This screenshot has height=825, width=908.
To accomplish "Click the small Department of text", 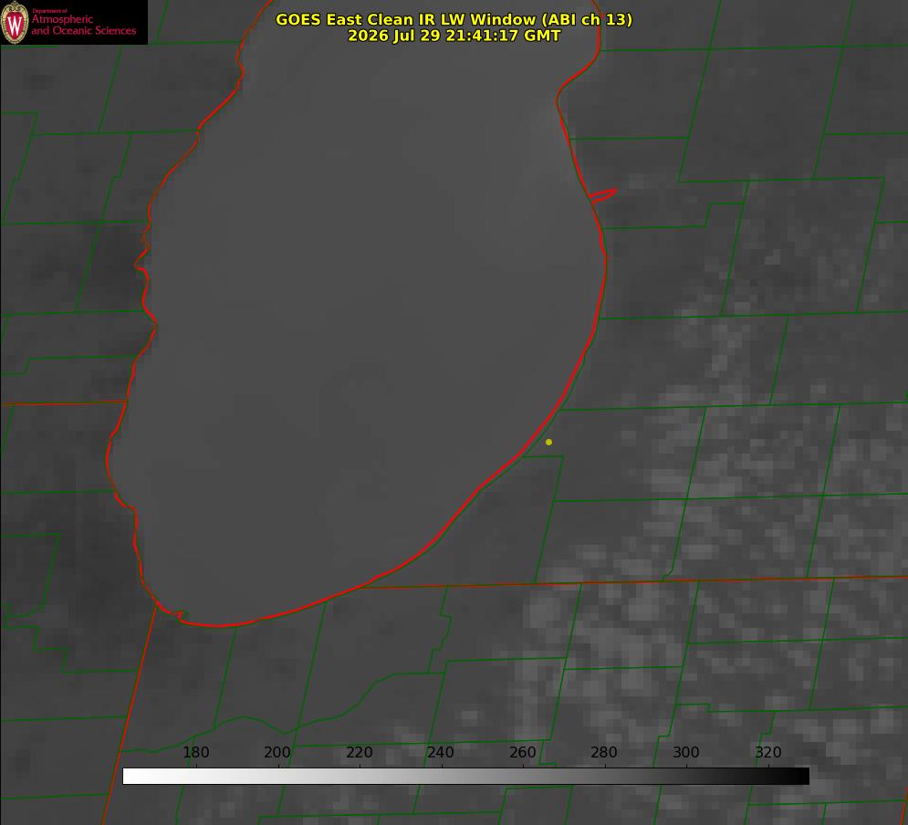I will [x=49, y=10].
